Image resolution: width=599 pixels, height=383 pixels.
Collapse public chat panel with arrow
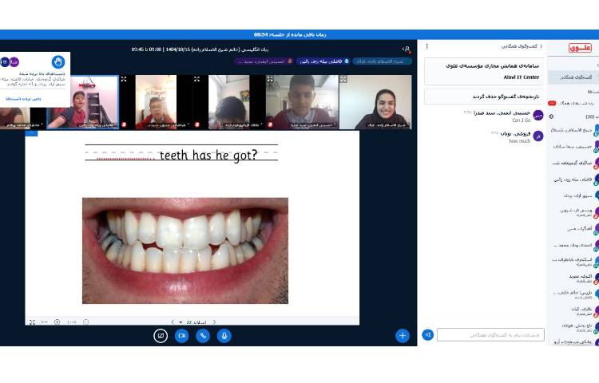543,47
